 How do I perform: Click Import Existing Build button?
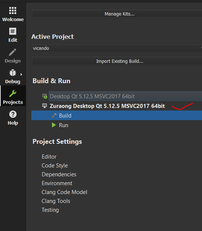[117, 61]
